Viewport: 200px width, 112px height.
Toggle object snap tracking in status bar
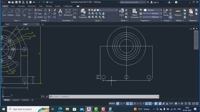point(147,104)
